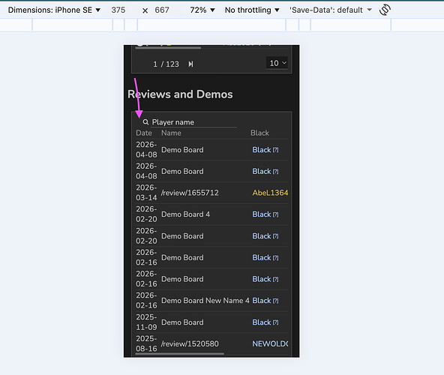
Task: Open Demo Board 4 entry
Action: click(185, 214)
